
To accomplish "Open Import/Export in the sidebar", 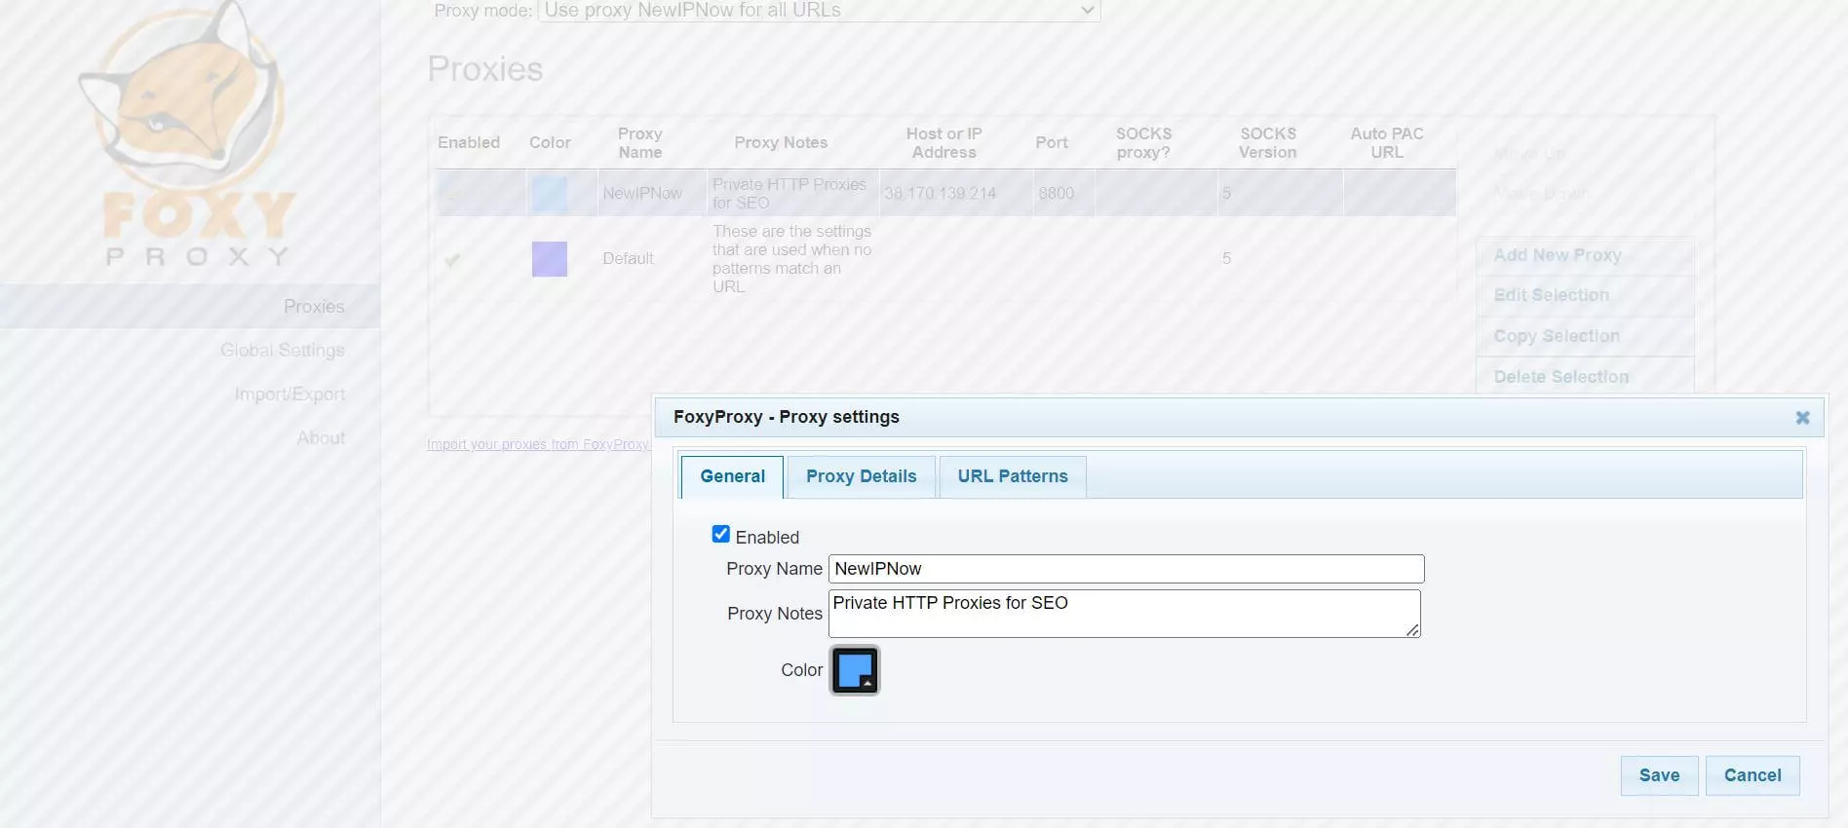I will [x=289, y=394].
